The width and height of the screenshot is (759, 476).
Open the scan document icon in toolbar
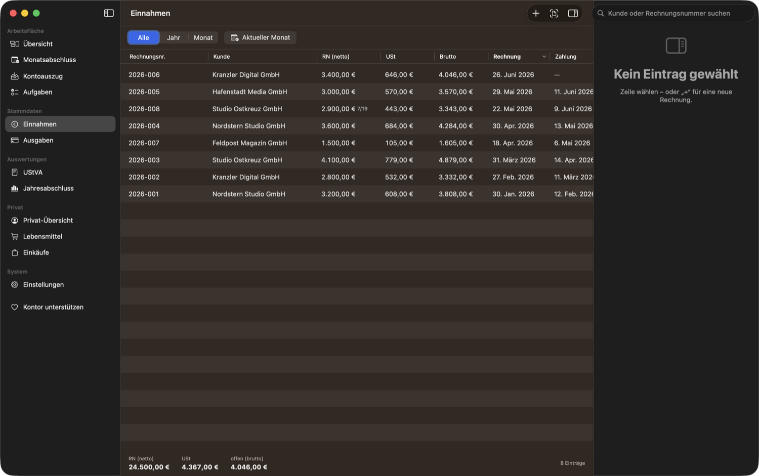[554, 13]
